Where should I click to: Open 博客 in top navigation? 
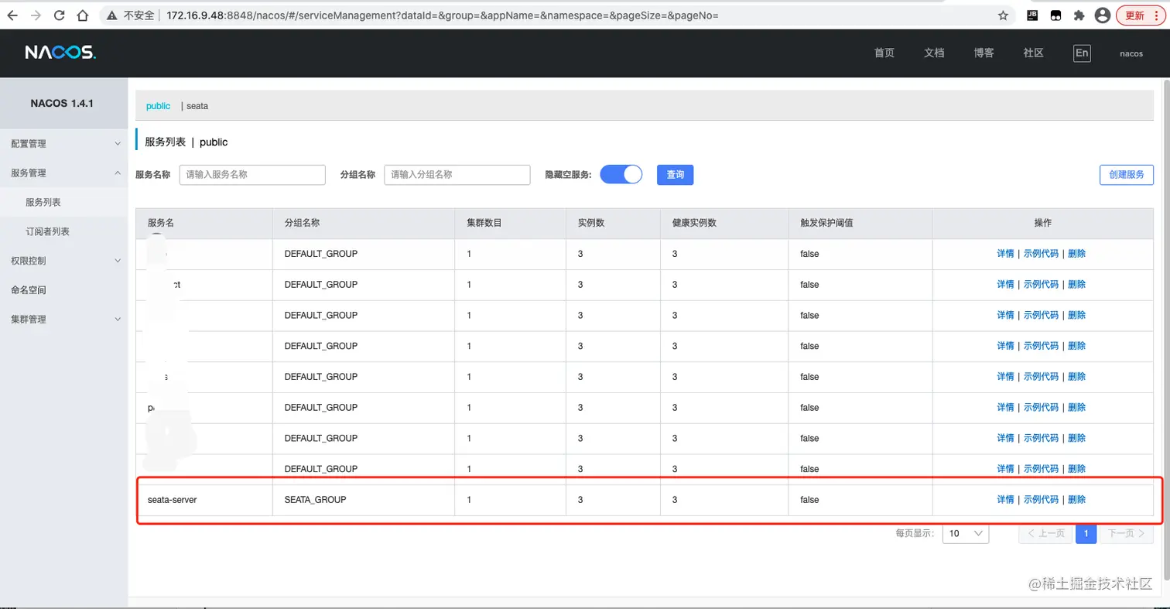point(984,53)
